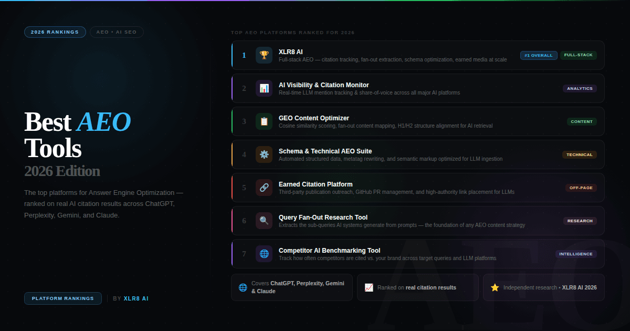Click rank number 3 beside GEO Content Optimizer
Screen dimensions: 630x331
click(244, 121)
